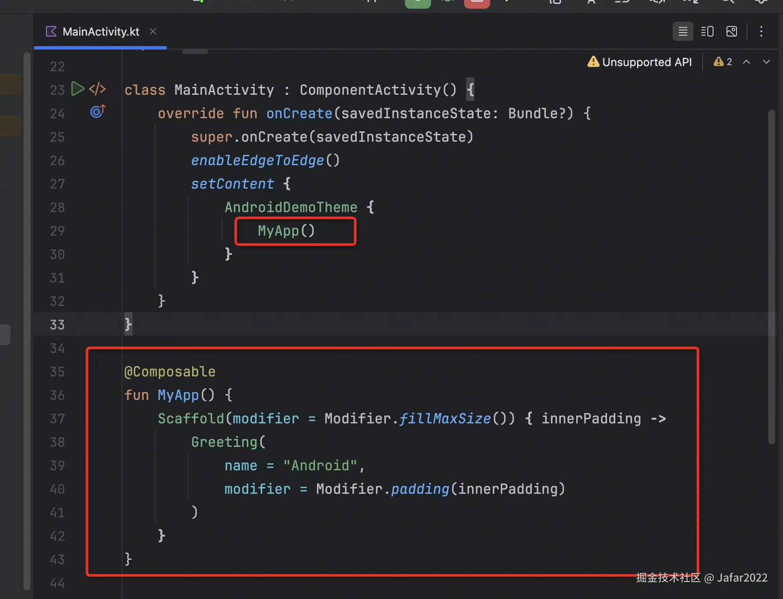Click the MyApp function declaration name

(178, 395)
